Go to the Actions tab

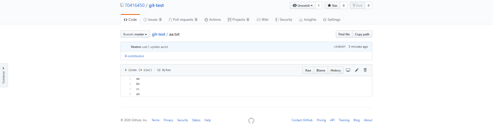click(x=213, y=19)
